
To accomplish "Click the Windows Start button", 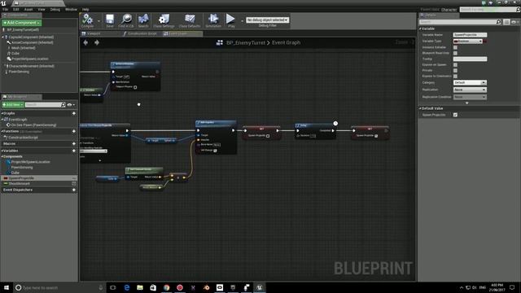I will (7, 287).
